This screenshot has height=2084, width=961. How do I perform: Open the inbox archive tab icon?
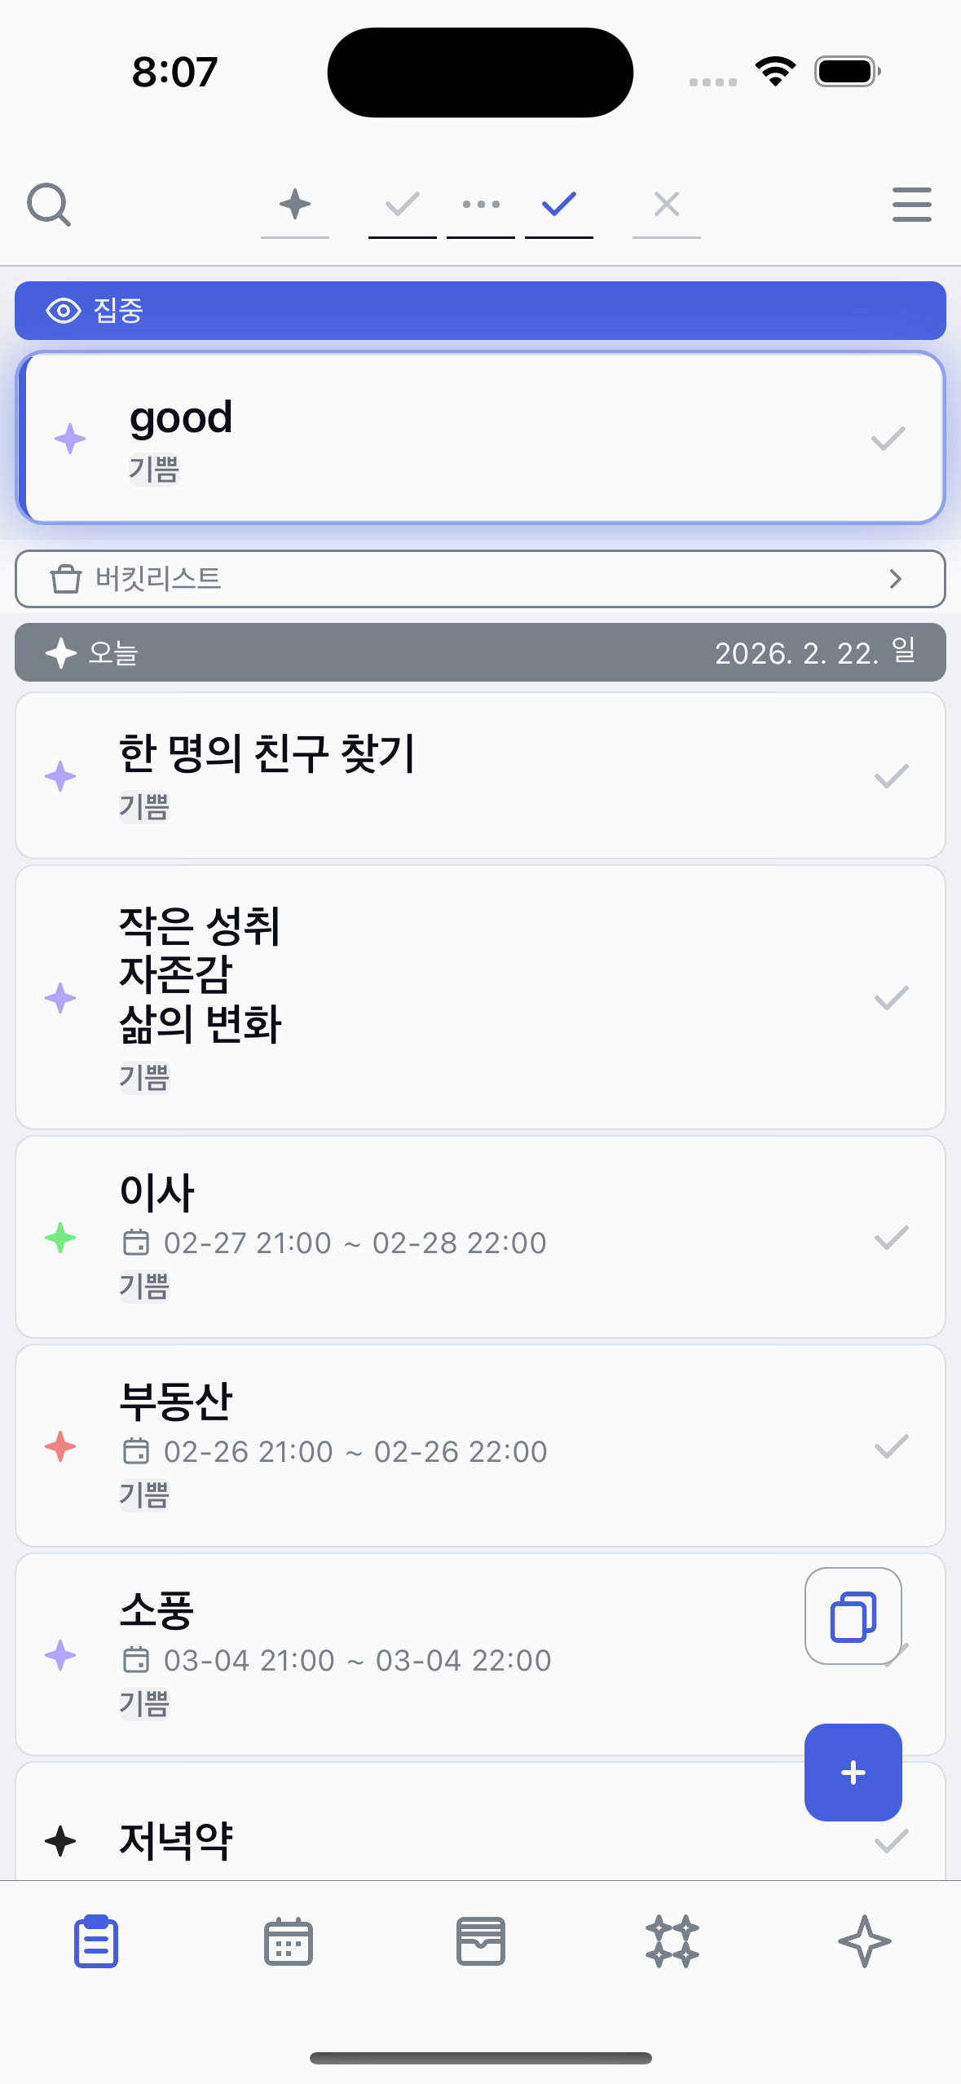click(480, 1941)
